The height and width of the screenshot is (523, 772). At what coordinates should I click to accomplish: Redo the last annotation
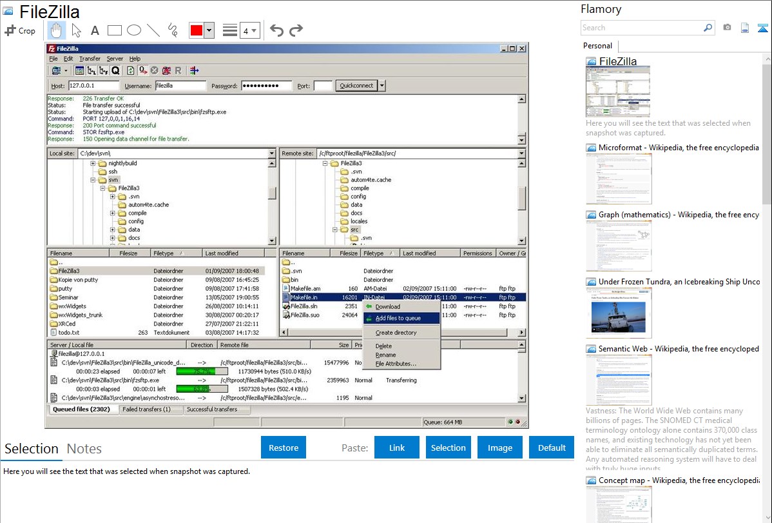296,30
